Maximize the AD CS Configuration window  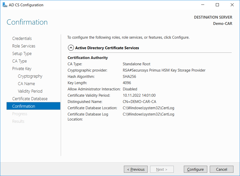217,5
